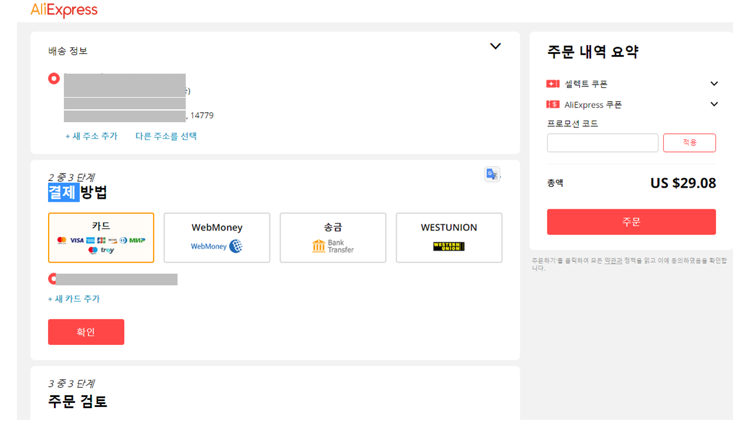
Task: Collapse the 배송 정보 section chevron
Action: point(496,46)
